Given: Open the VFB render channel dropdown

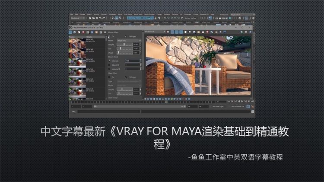Looking at the screenshot, I should (155, 32).
